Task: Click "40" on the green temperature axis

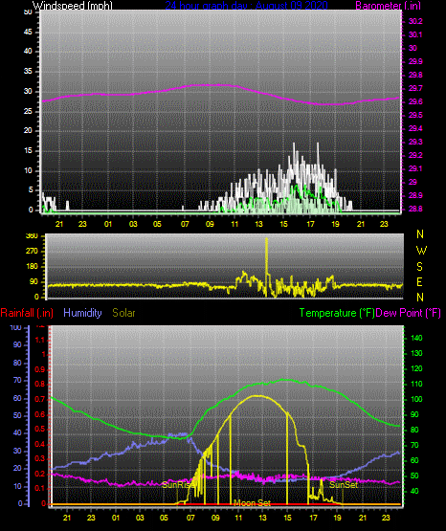Action: coord(414,491)
